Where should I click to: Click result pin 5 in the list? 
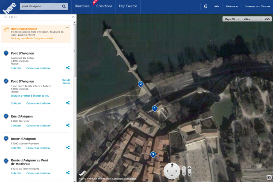6,161
